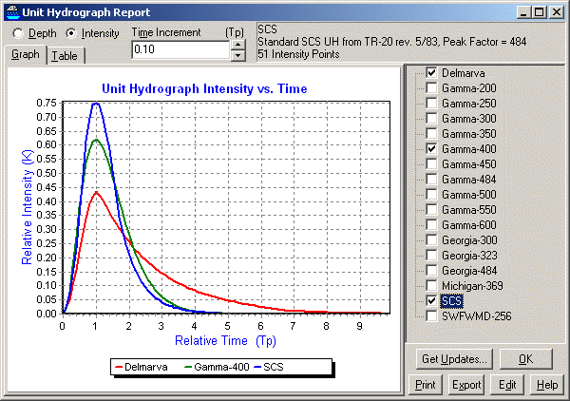
Task: Uncheck the Delmarva hydrograph checkbox
Action: 432,73
